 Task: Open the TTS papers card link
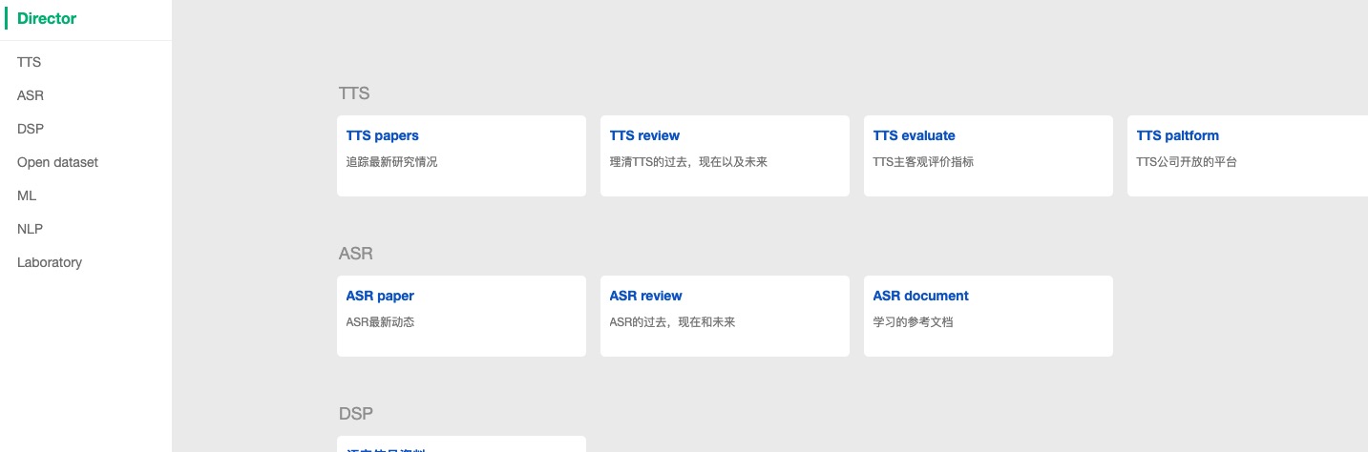point(383,135)
